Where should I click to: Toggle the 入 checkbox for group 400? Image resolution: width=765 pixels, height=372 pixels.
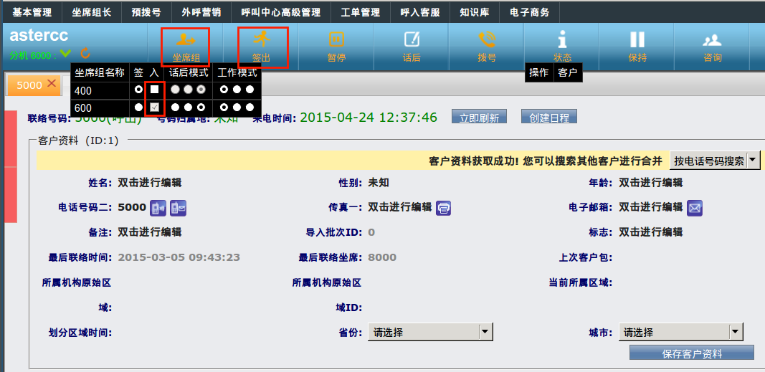154,90
